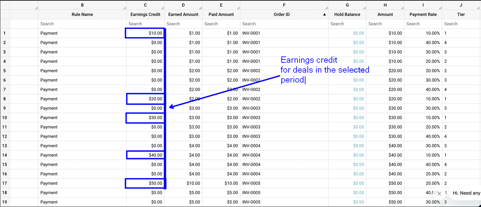Click the Hold Balance column header
Image resolution: width=481 pixels, height=207 pixels.
tap(347, 15)
